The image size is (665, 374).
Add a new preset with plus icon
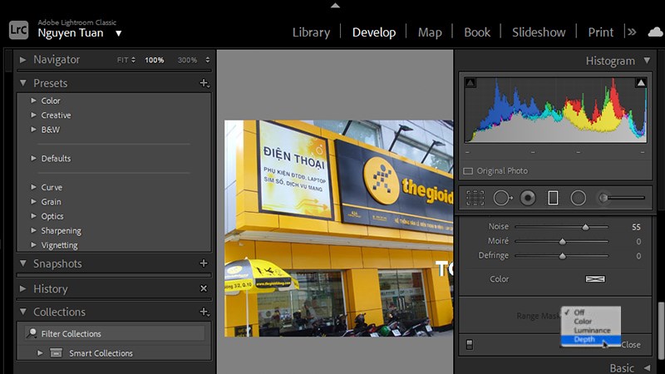click(204, 83)
